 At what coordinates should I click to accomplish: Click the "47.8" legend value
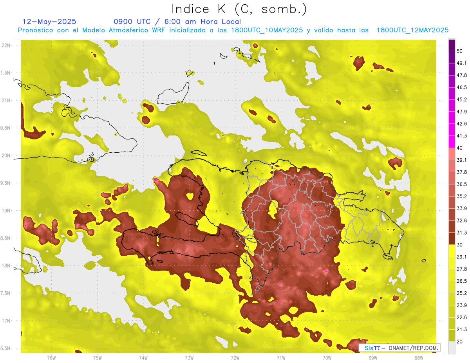tap(461, 75)
